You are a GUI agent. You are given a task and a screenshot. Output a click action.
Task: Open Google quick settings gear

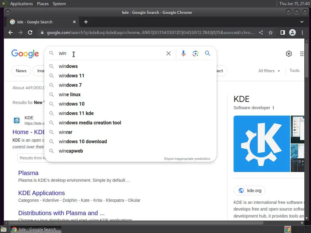(x=289, y=54)
